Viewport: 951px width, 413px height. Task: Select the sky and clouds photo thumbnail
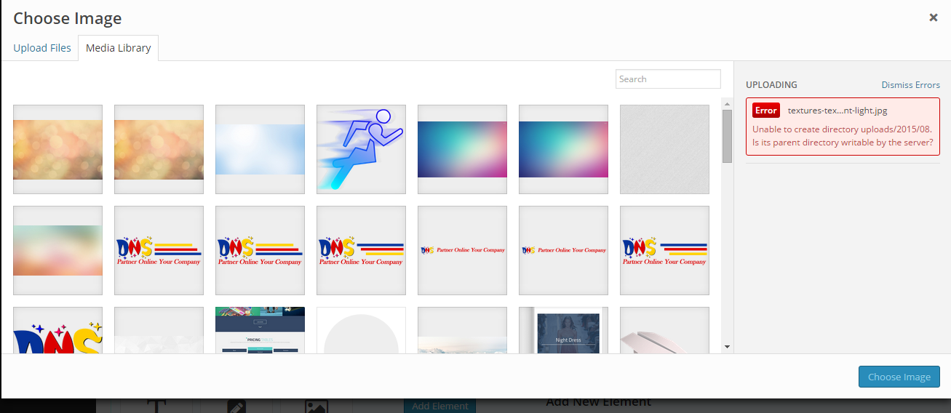(x=462, y=330)
